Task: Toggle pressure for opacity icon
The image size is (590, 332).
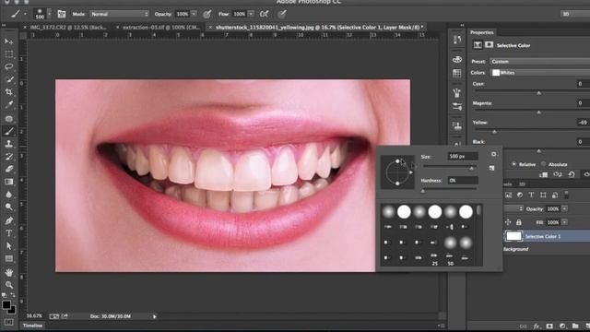Action: [206, 15]
